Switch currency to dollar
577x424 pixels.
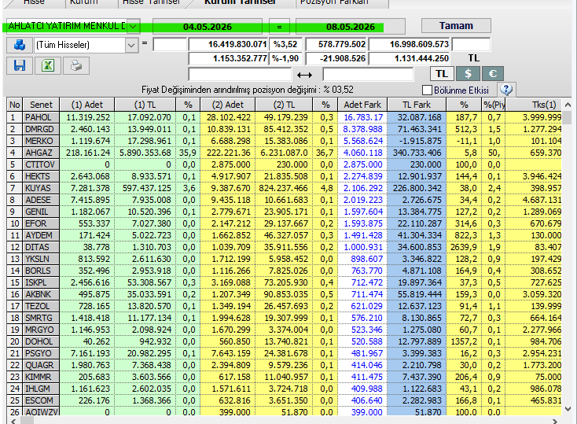pyautogui.click(x=468, y=74)
